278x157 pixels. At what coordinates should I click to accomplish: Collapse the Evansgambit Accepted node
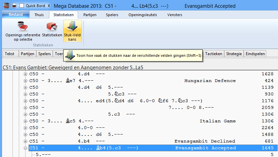[25, 148]
